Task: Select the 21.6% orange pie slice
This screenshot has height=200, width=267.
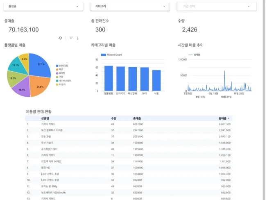Action: coord(39,87)
